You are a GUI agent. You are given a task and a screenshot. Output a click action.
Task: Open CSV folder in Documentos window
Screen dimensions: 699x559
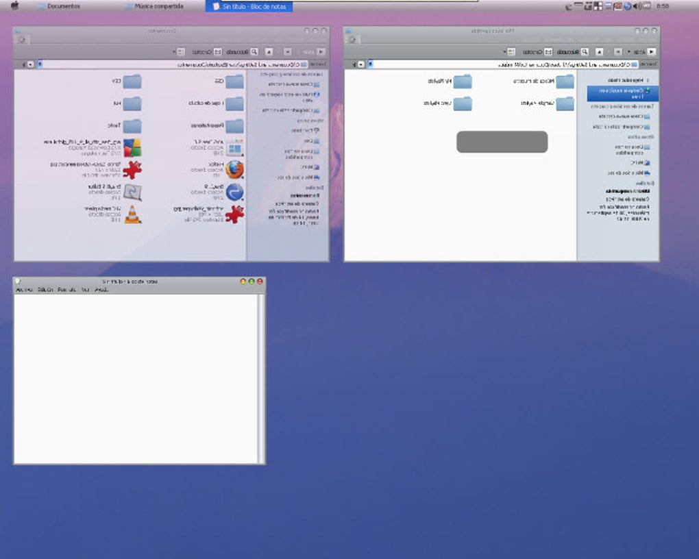tap(127, 81)
